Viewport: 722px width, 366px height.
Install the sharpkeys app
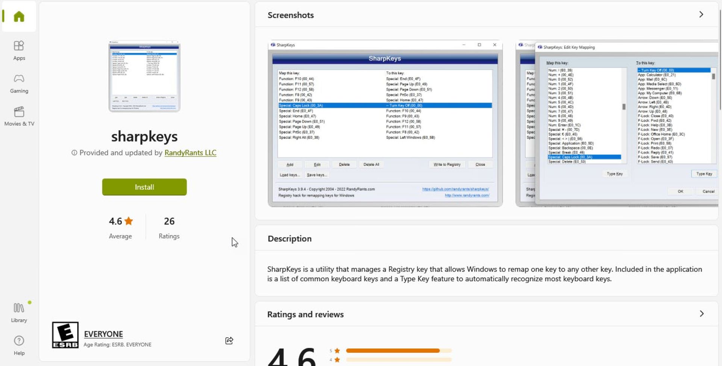144,187
